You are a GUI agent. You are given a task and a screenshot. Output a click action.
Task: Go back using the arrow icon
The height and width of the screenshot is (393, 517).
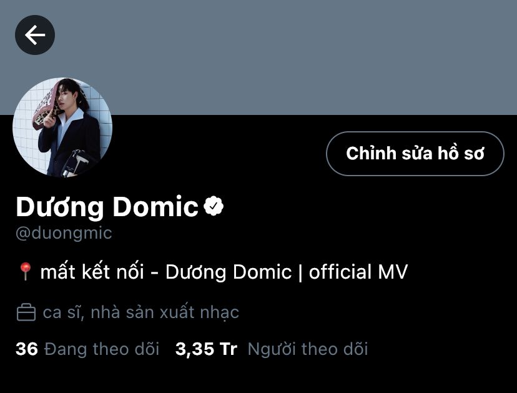35,35
